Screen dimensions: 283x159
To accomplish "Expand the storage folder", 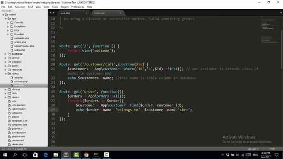I will (6, 89).
